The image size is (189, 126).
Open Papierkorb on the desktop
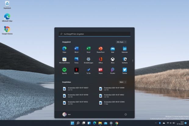7,5
